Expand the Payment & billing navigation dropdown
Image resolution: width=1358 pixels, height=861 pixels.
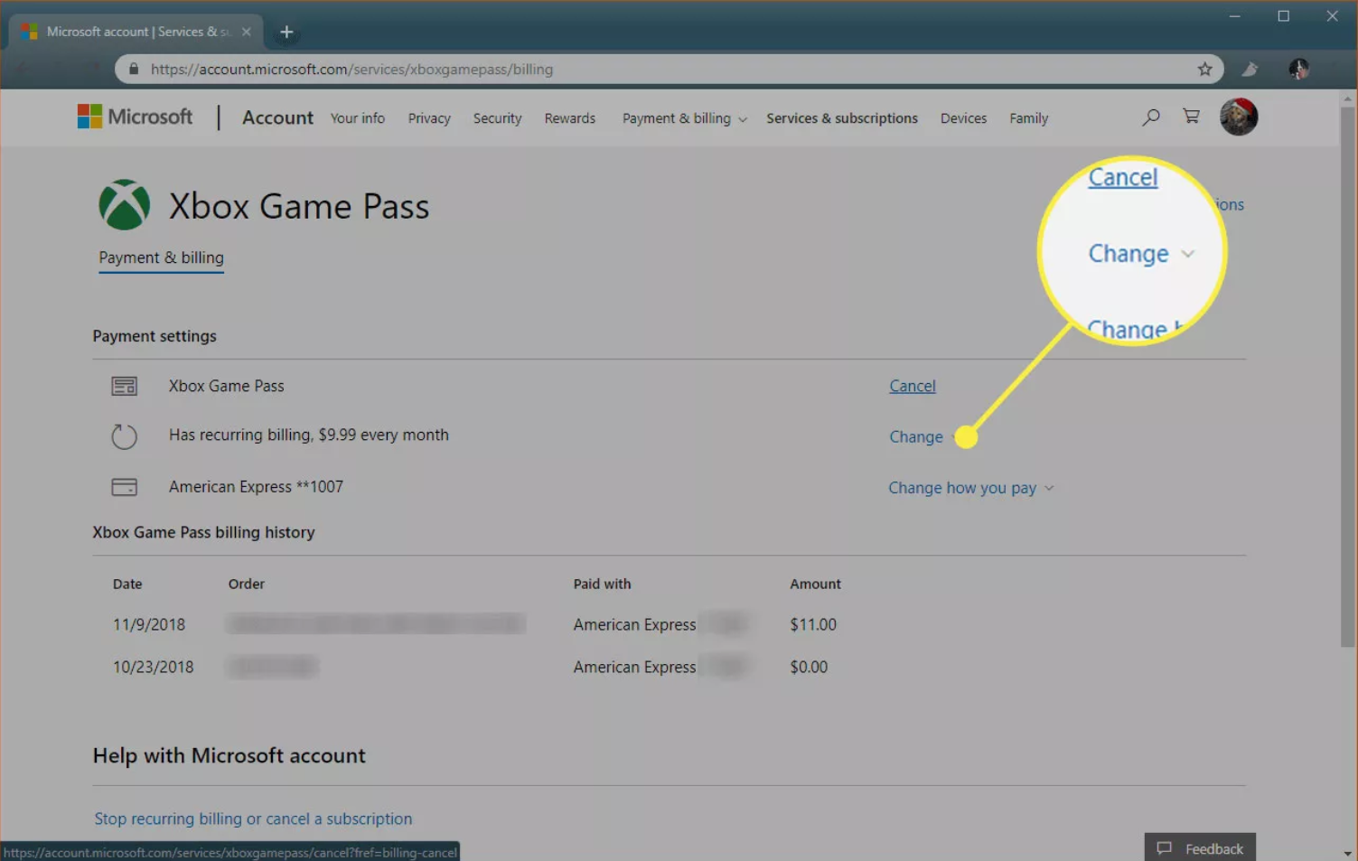(x=685, y=118)
